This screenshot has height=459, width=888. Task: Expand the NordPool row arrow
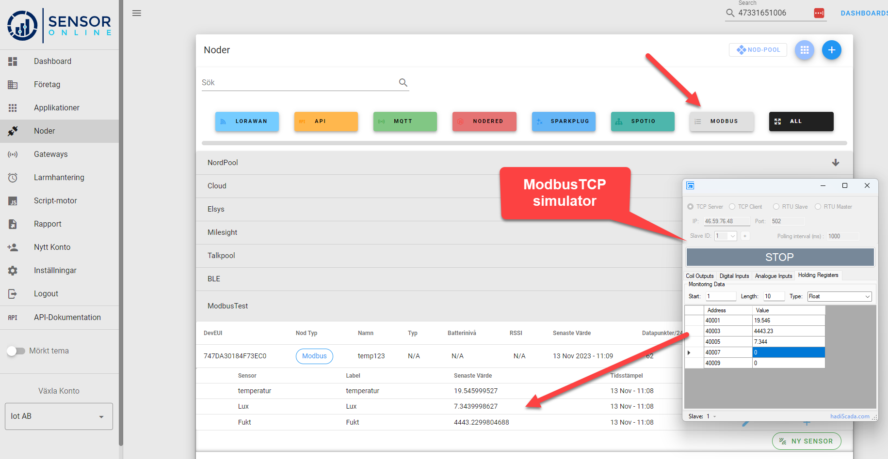pos(835,163)
